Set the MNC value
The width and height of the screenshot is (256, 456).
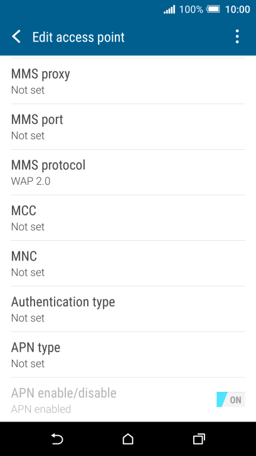[x=128, y=264]
